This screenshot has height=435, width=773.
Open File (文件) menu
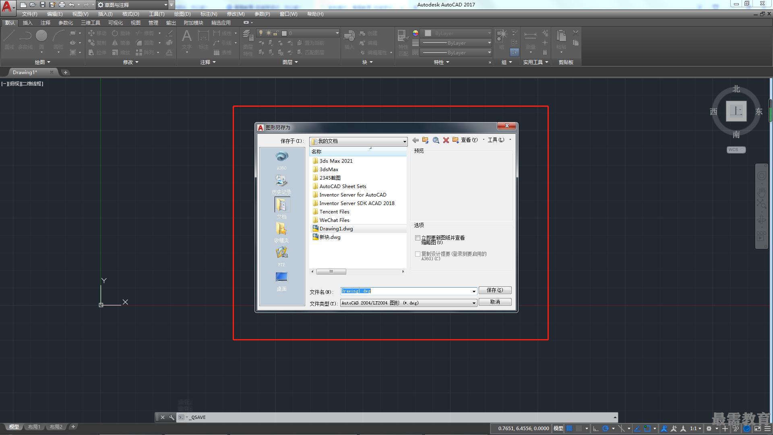[x=29, y=14]
